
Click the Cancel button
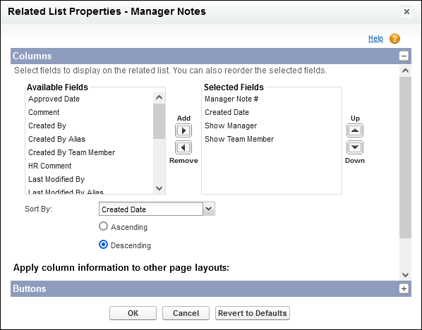[x=186, y=313]
